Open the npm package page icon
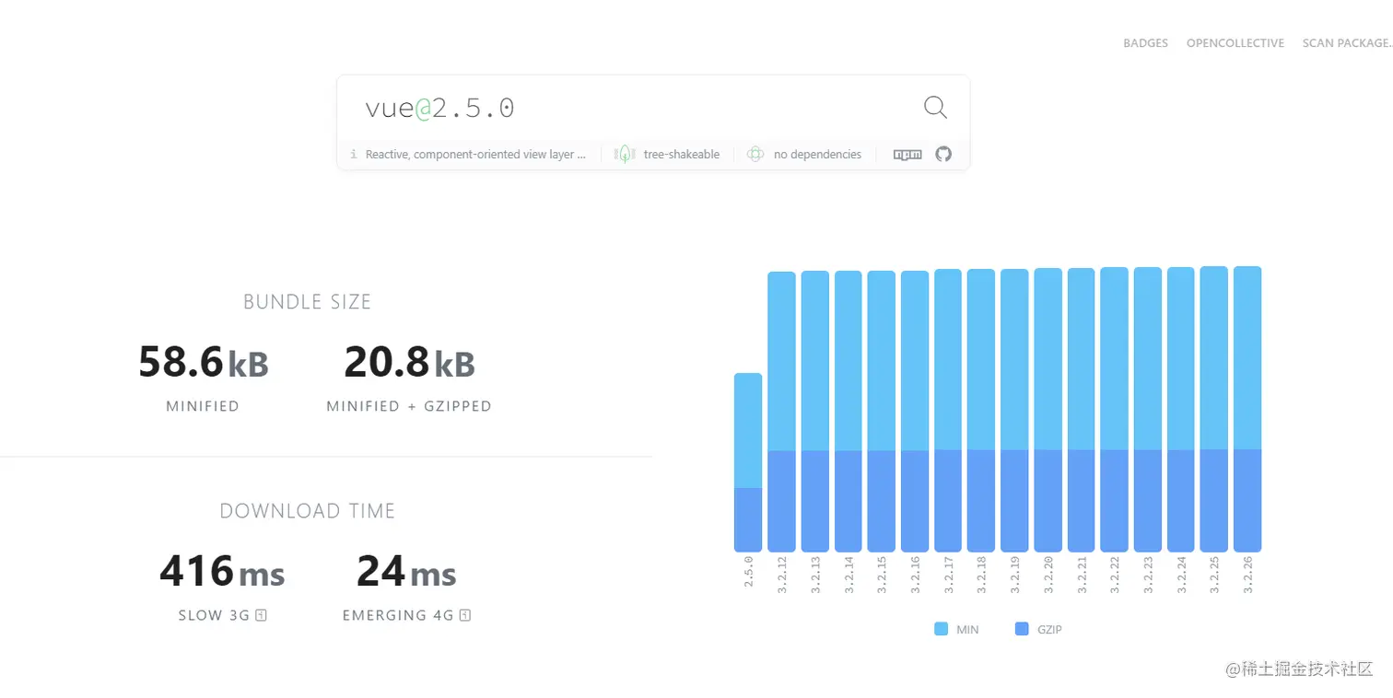 [907, 155]
